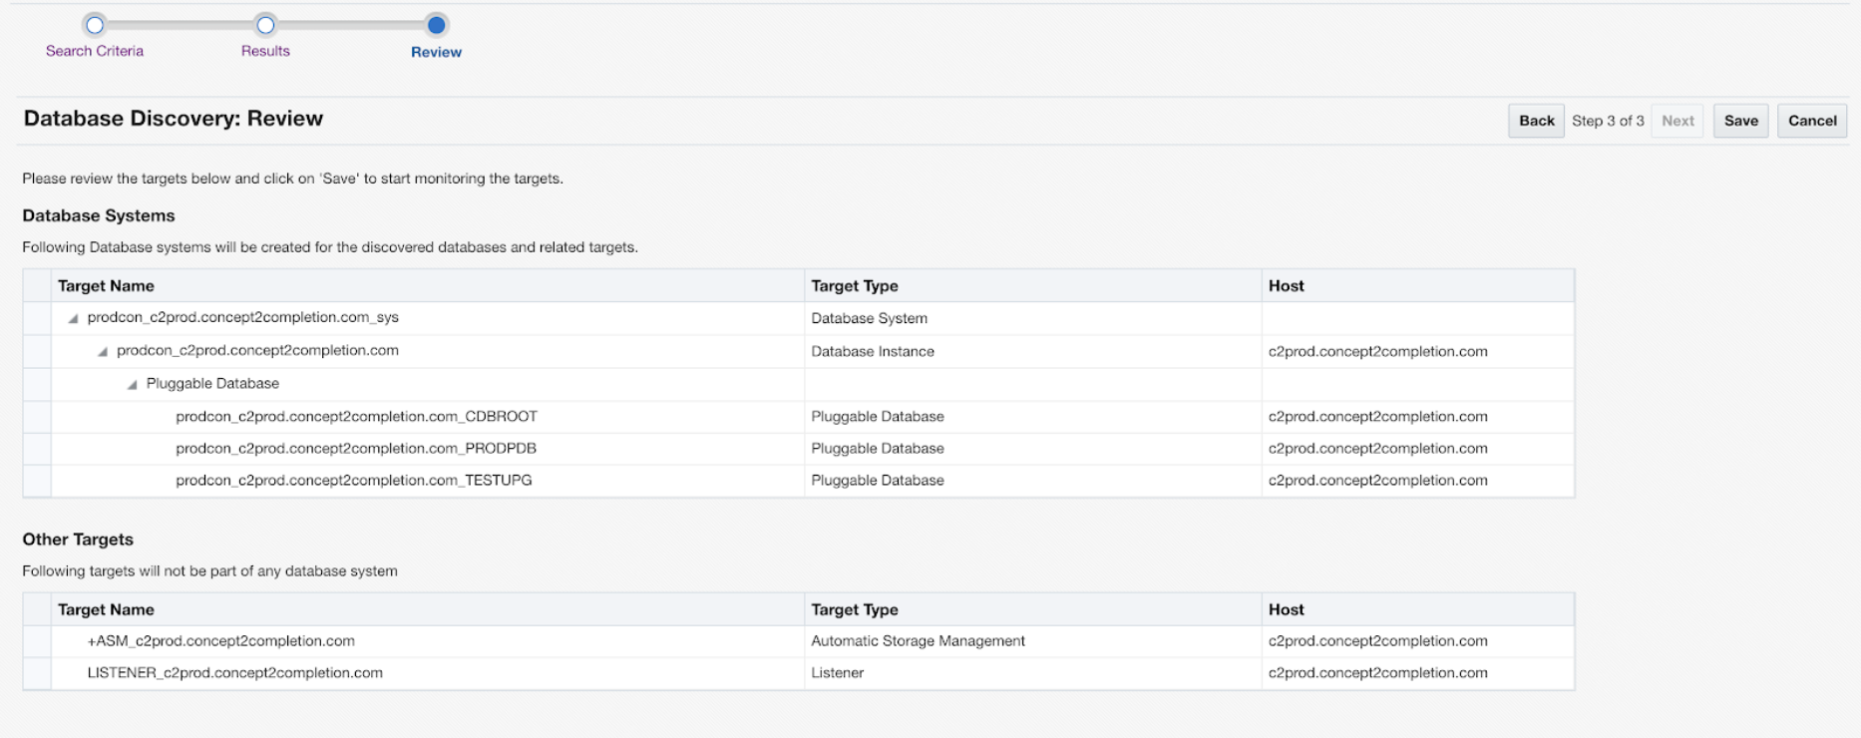This screenshot has height=738, width=1861.
Task: Select the PRODPDB pluggable database row
Action: [x=356, y=449]
